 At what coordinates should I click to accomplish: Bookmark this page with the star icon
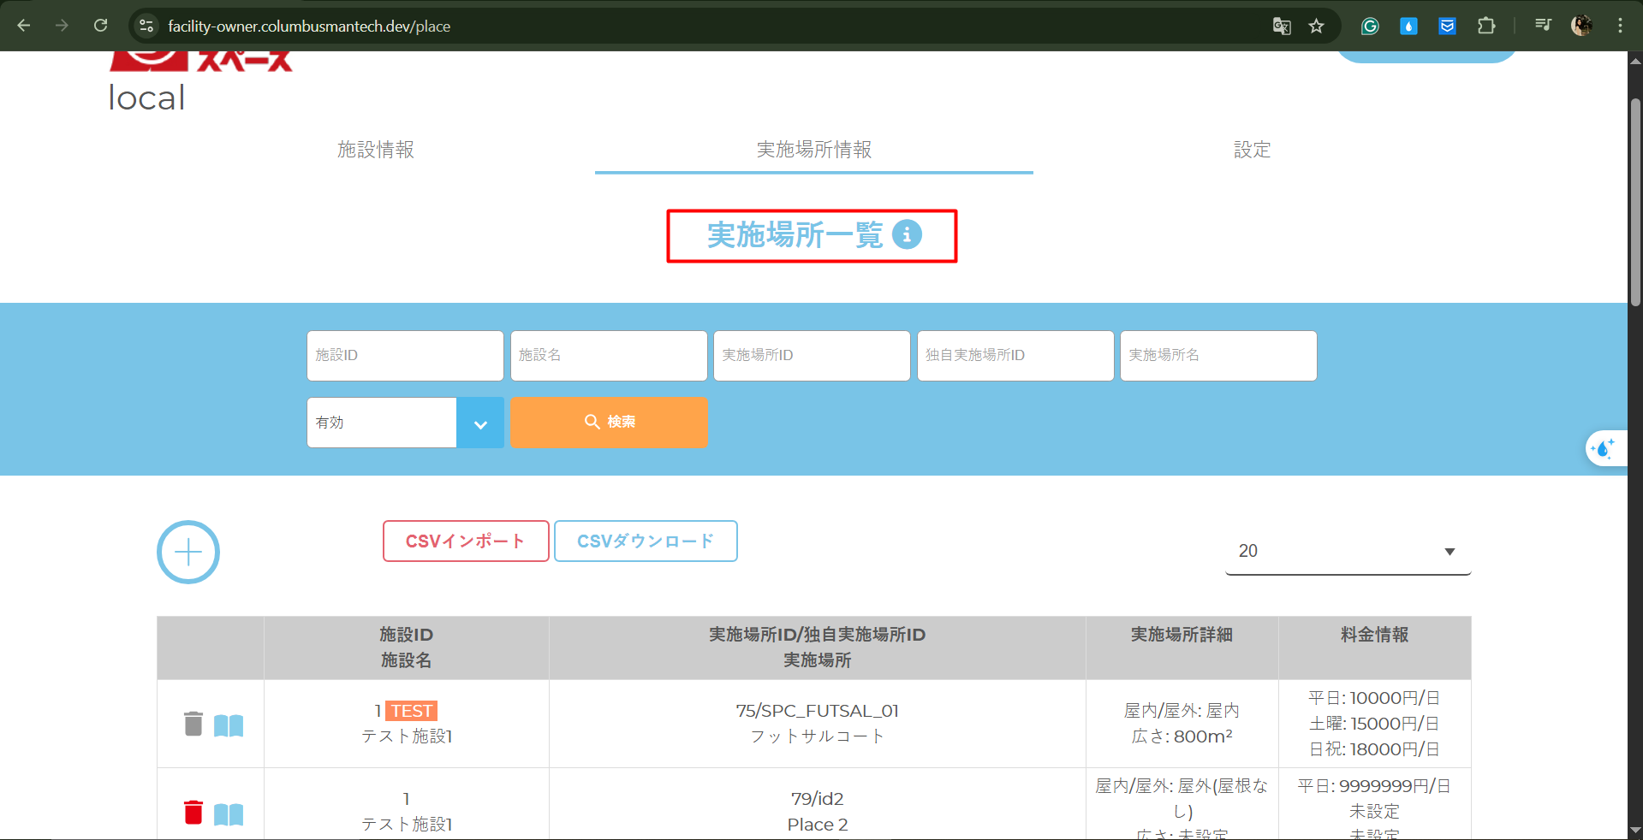click(x=1317, y=27)
